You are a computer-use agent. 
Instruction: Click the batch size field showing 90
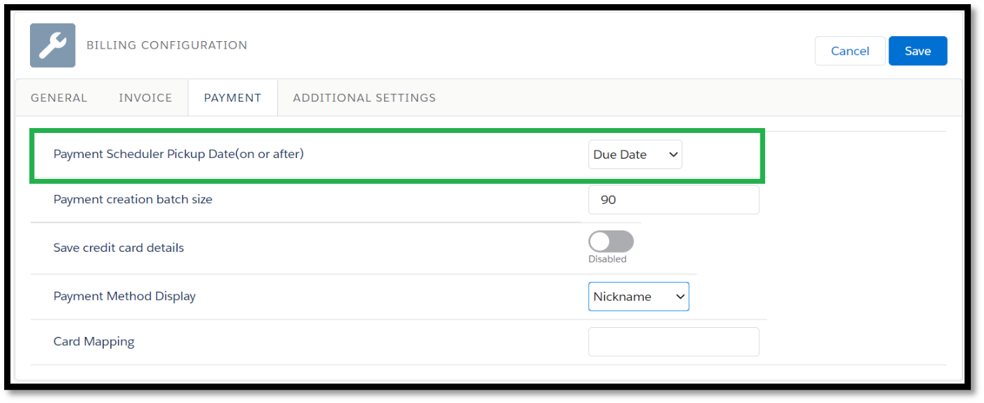click(673, 200)
